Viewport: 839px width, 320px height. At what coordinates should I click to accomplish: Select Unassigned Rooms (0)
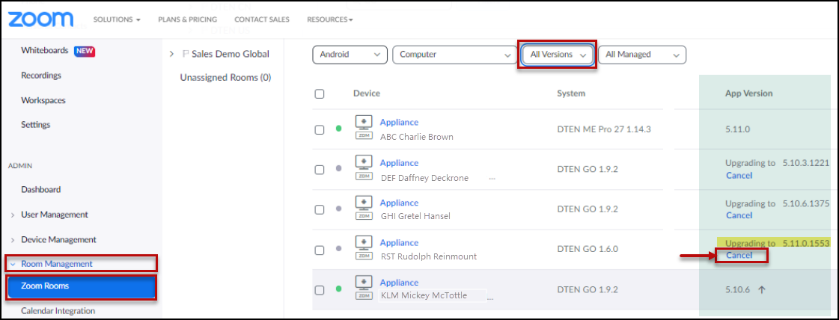(226, 78)
